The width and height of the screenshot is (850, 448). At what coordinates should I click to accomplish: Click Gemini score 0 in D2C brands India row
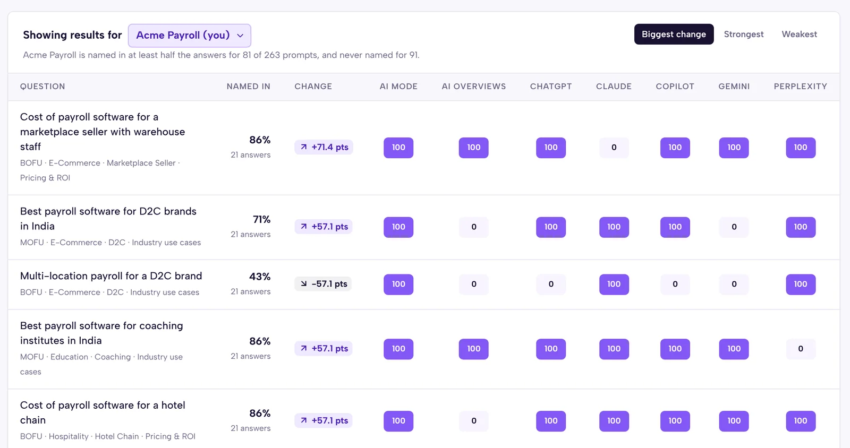point(734,227)
